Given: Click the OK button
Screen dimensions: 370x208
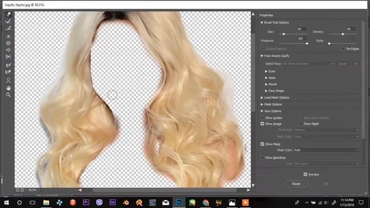Looking at the screenshot, I should [x=326, y=184].
